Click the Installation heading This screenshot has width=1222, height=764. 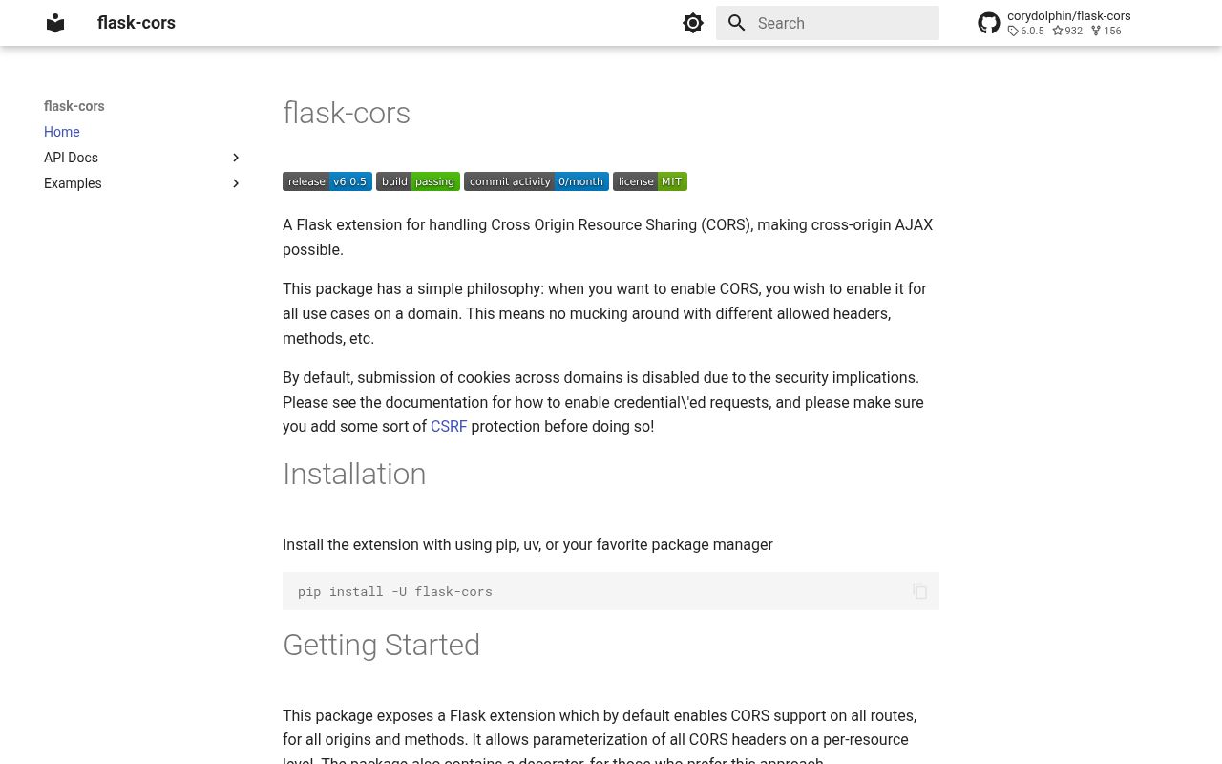point(354,474)
